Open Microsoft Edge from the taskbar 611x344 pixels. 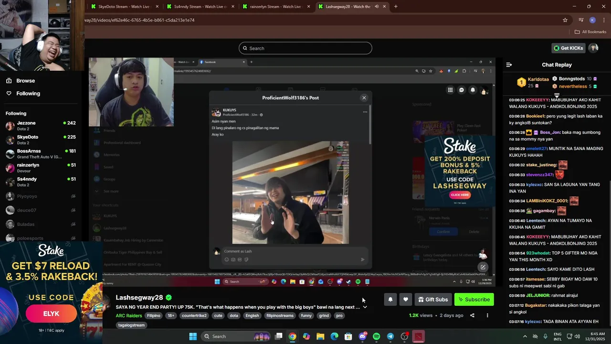tap(335, 336)
